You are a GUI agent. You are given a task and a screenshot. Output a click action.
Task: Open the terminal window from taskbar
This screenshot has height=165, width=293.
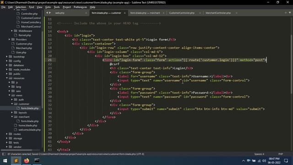coord(37,161)
